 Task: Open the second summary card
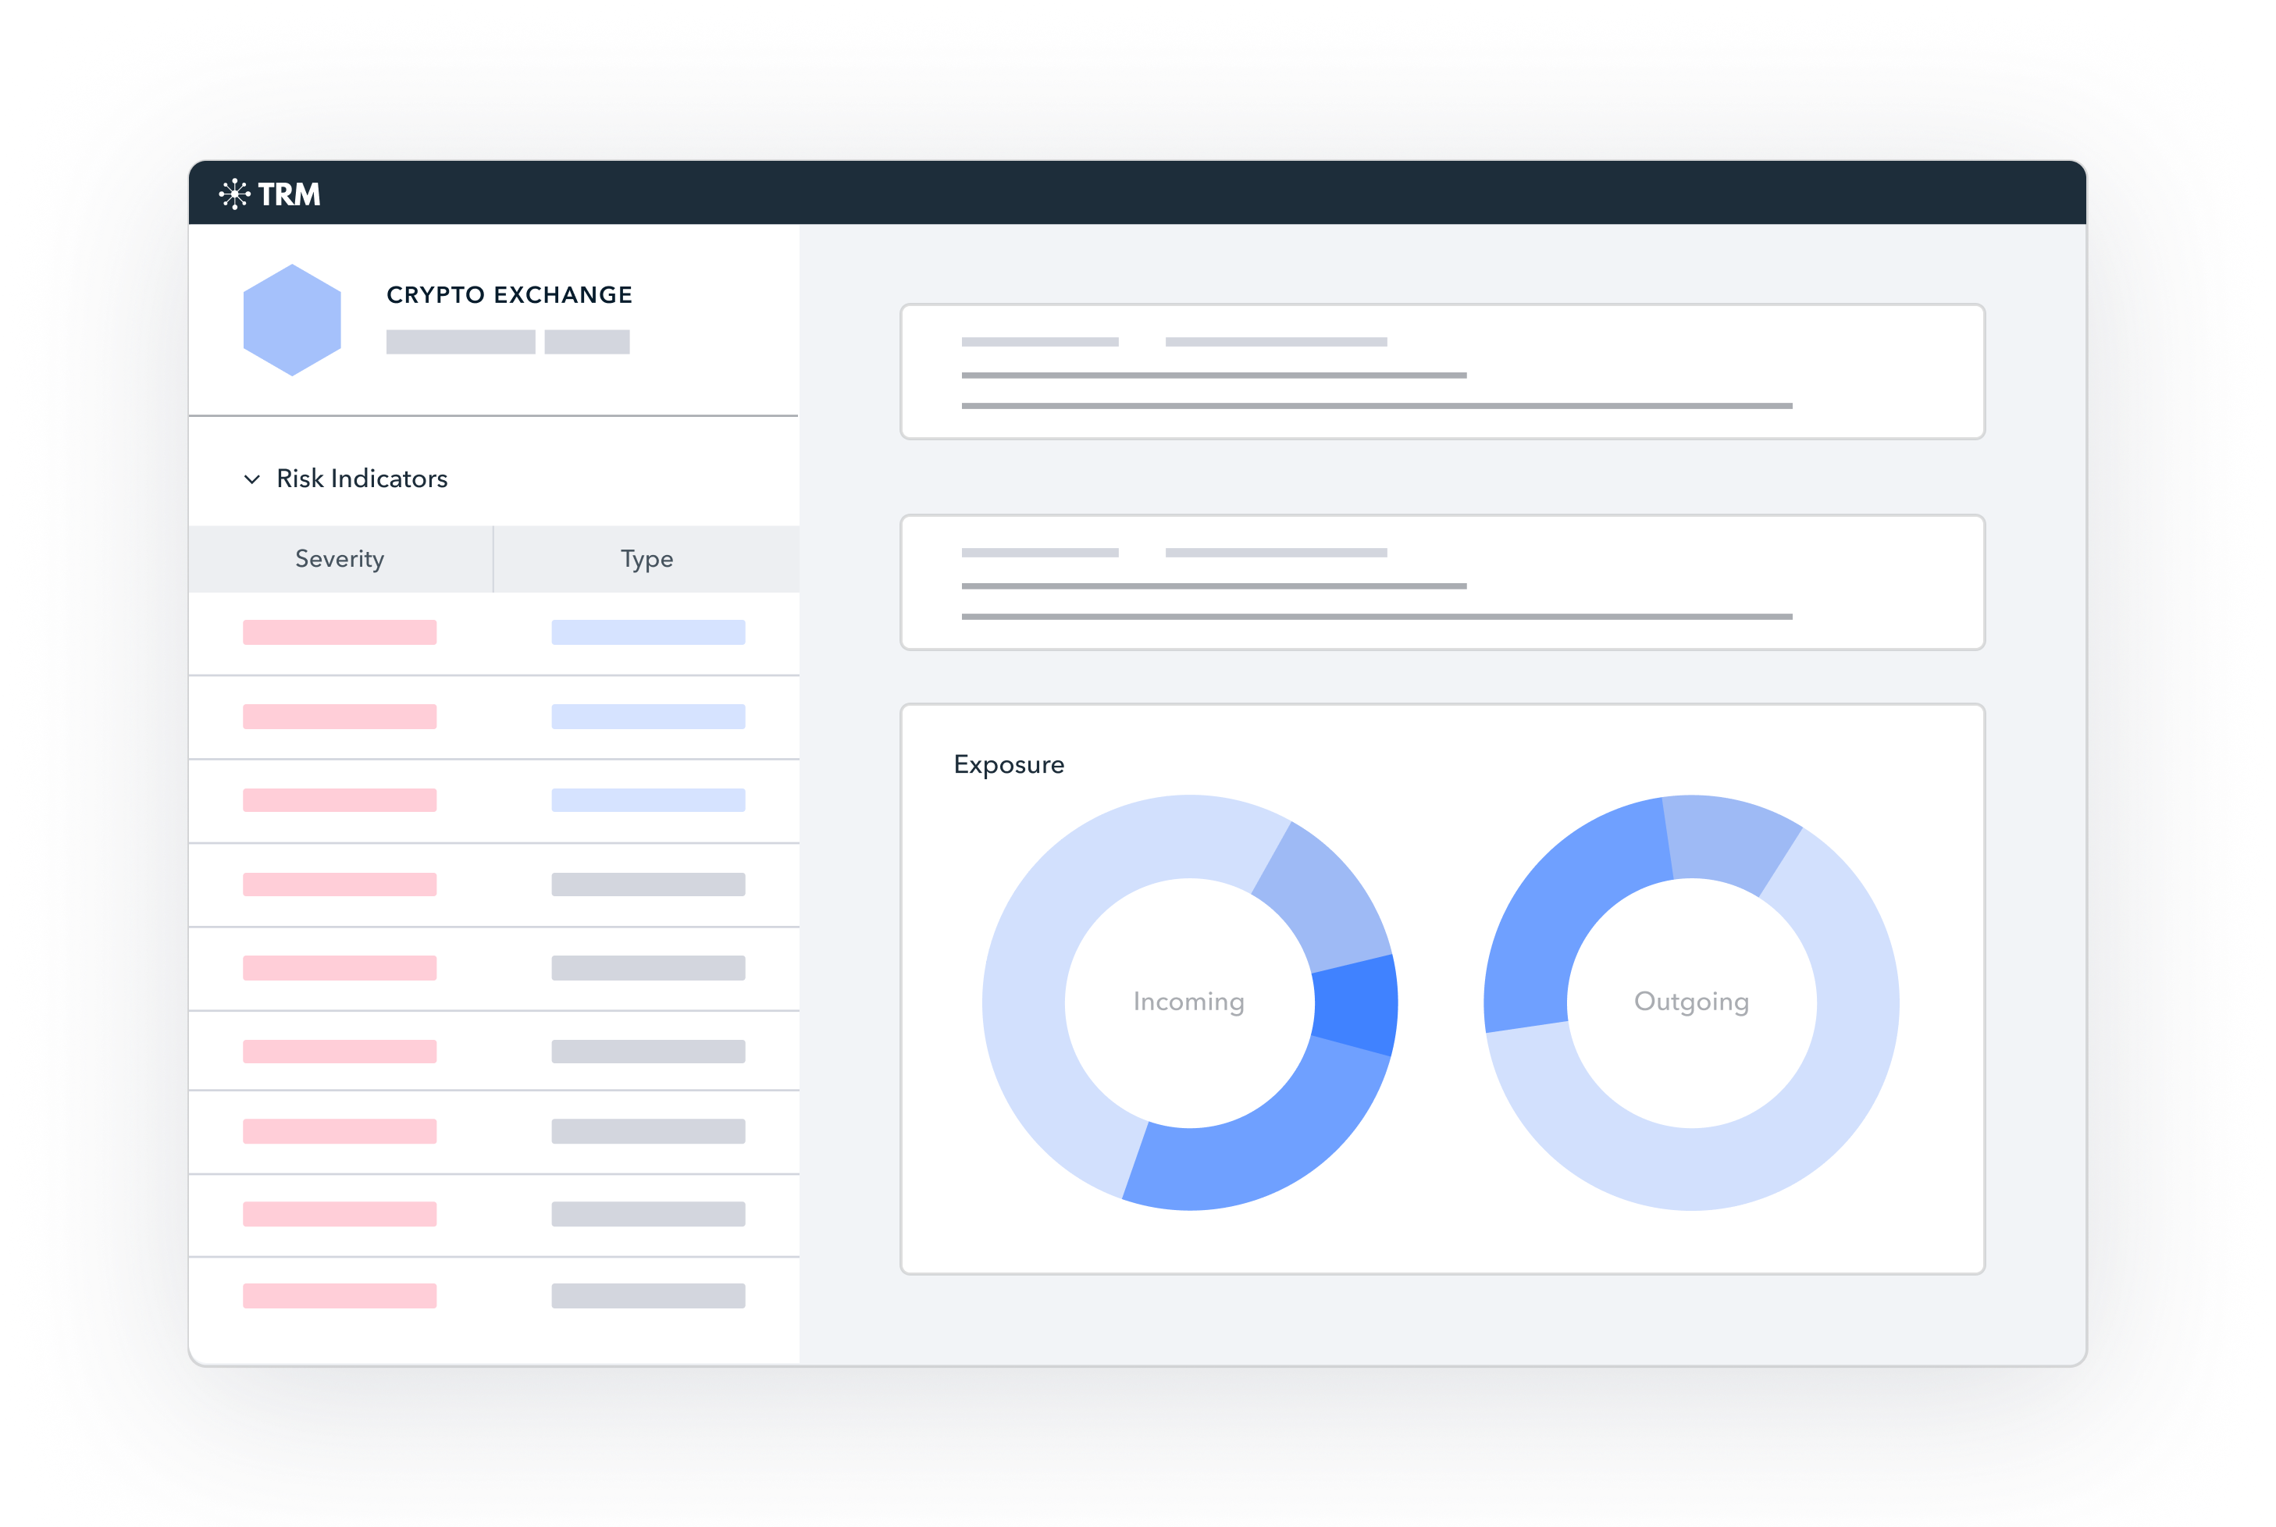click(x=1441, y=582)
